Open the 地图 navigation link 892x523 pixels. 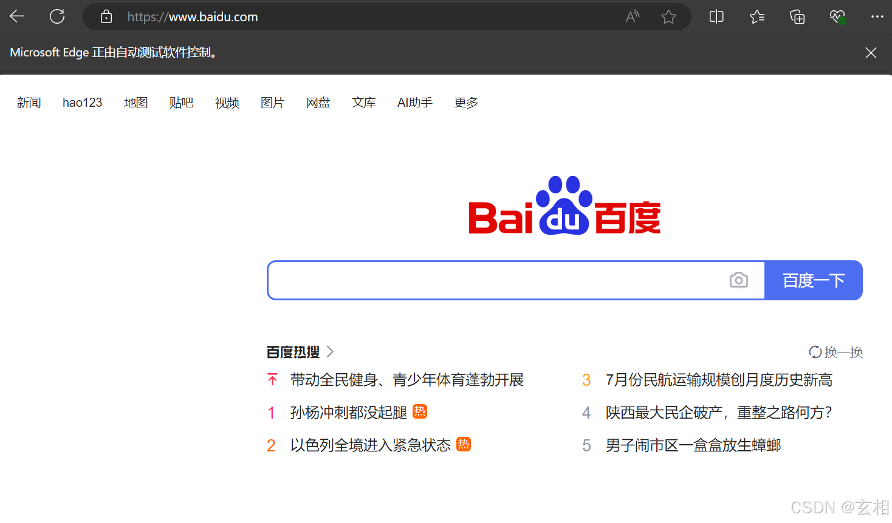pyautogui.click(x=136, y=103)
